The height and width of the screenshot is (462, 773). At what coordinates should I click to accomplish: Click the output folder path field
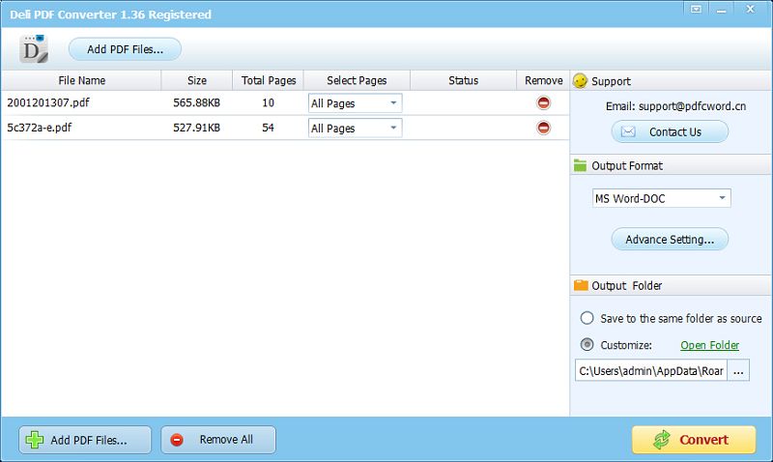pyautogui.click(x=650, y=370)
